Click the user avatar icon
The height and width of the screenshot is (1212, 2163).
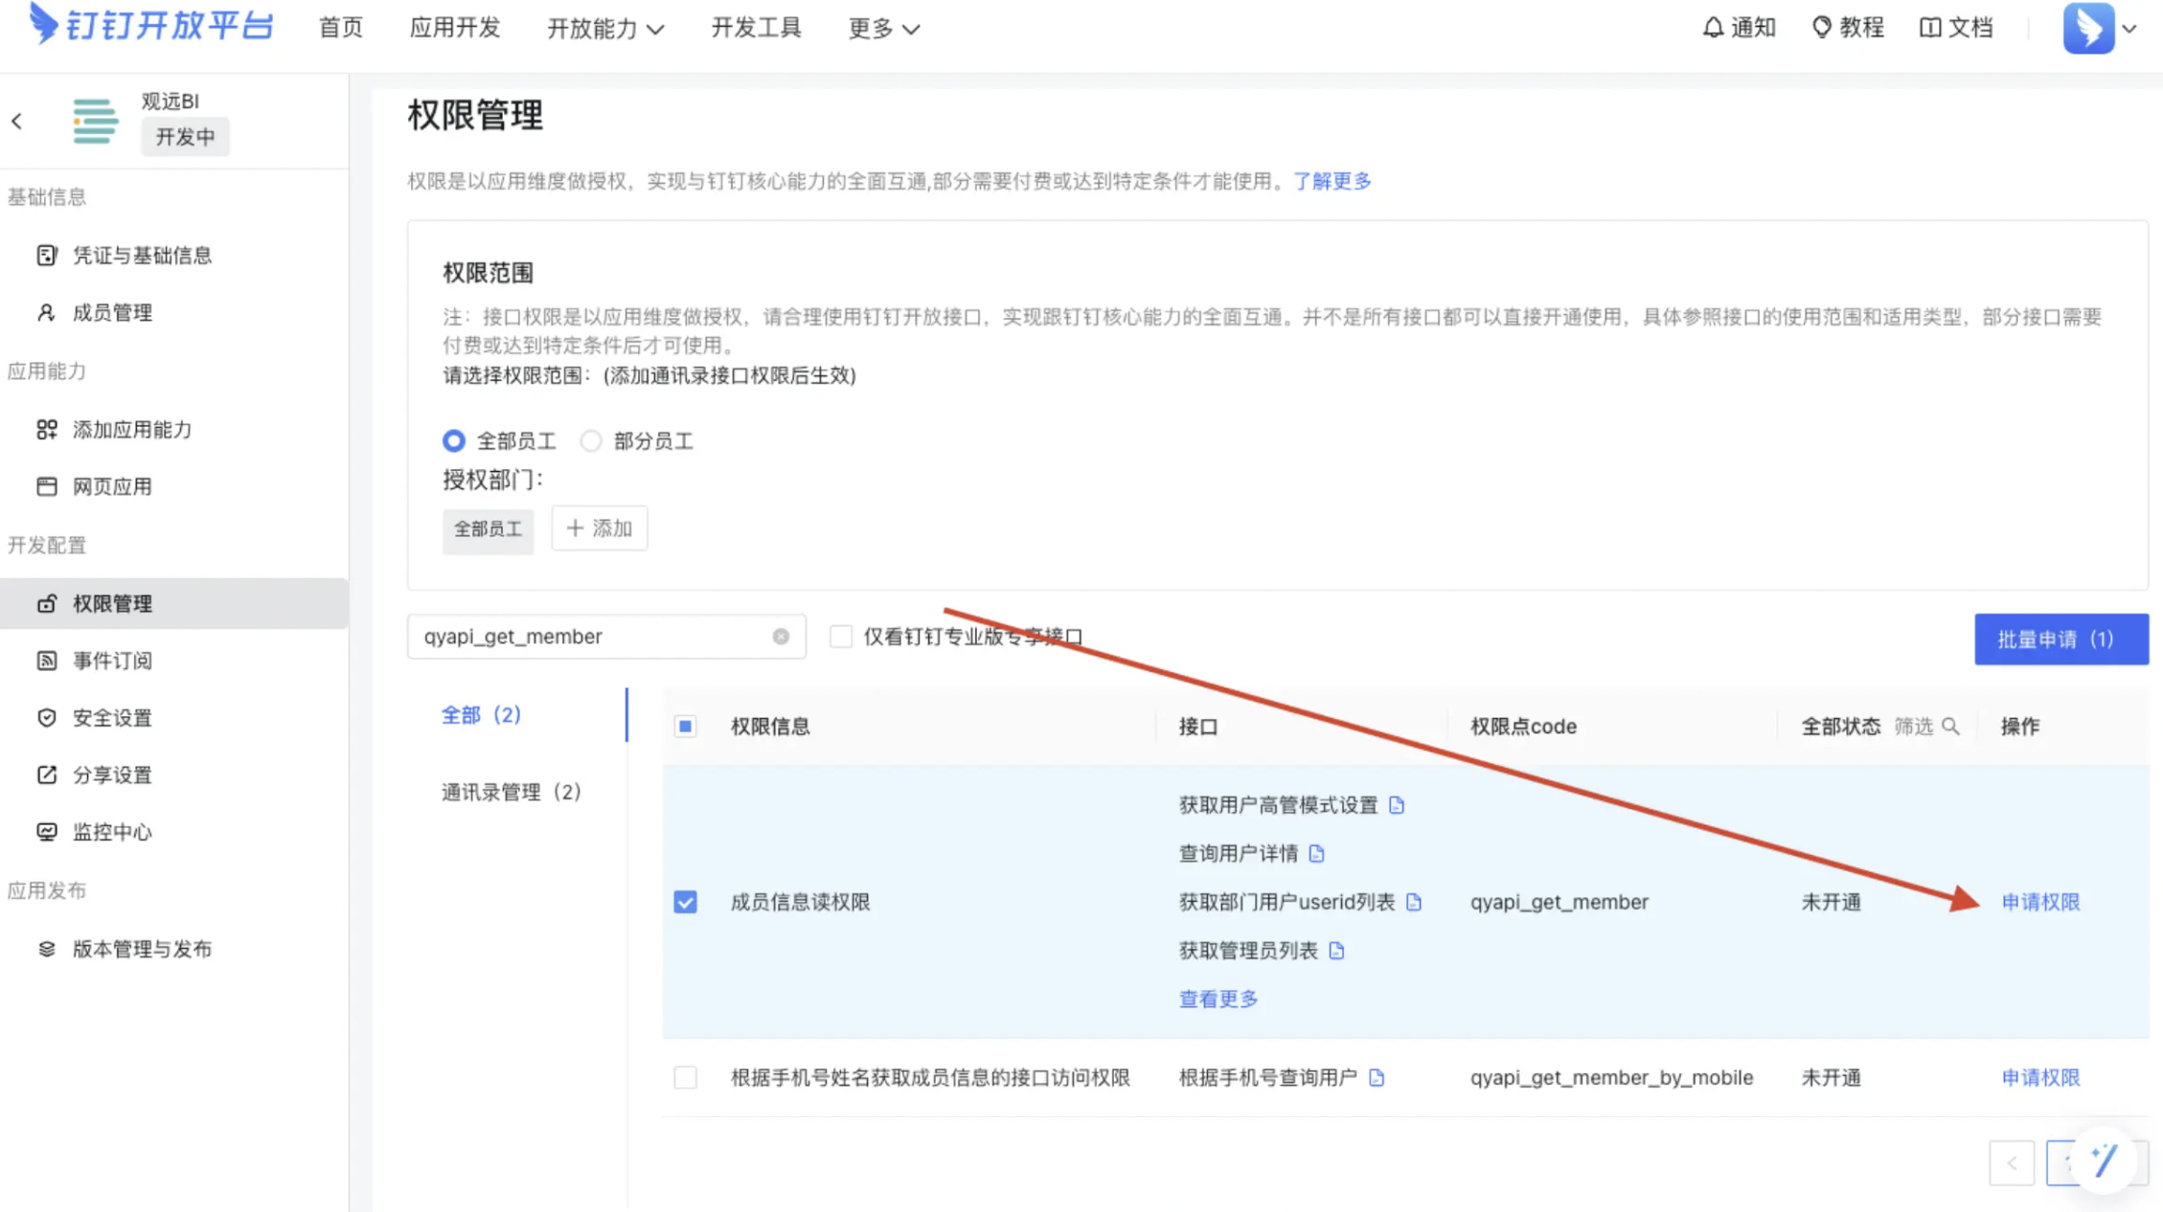pos(2088,28)
